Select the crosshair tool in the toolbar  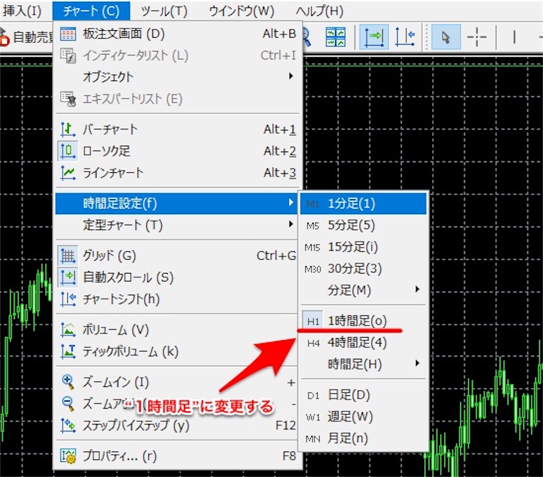point(477,37)
